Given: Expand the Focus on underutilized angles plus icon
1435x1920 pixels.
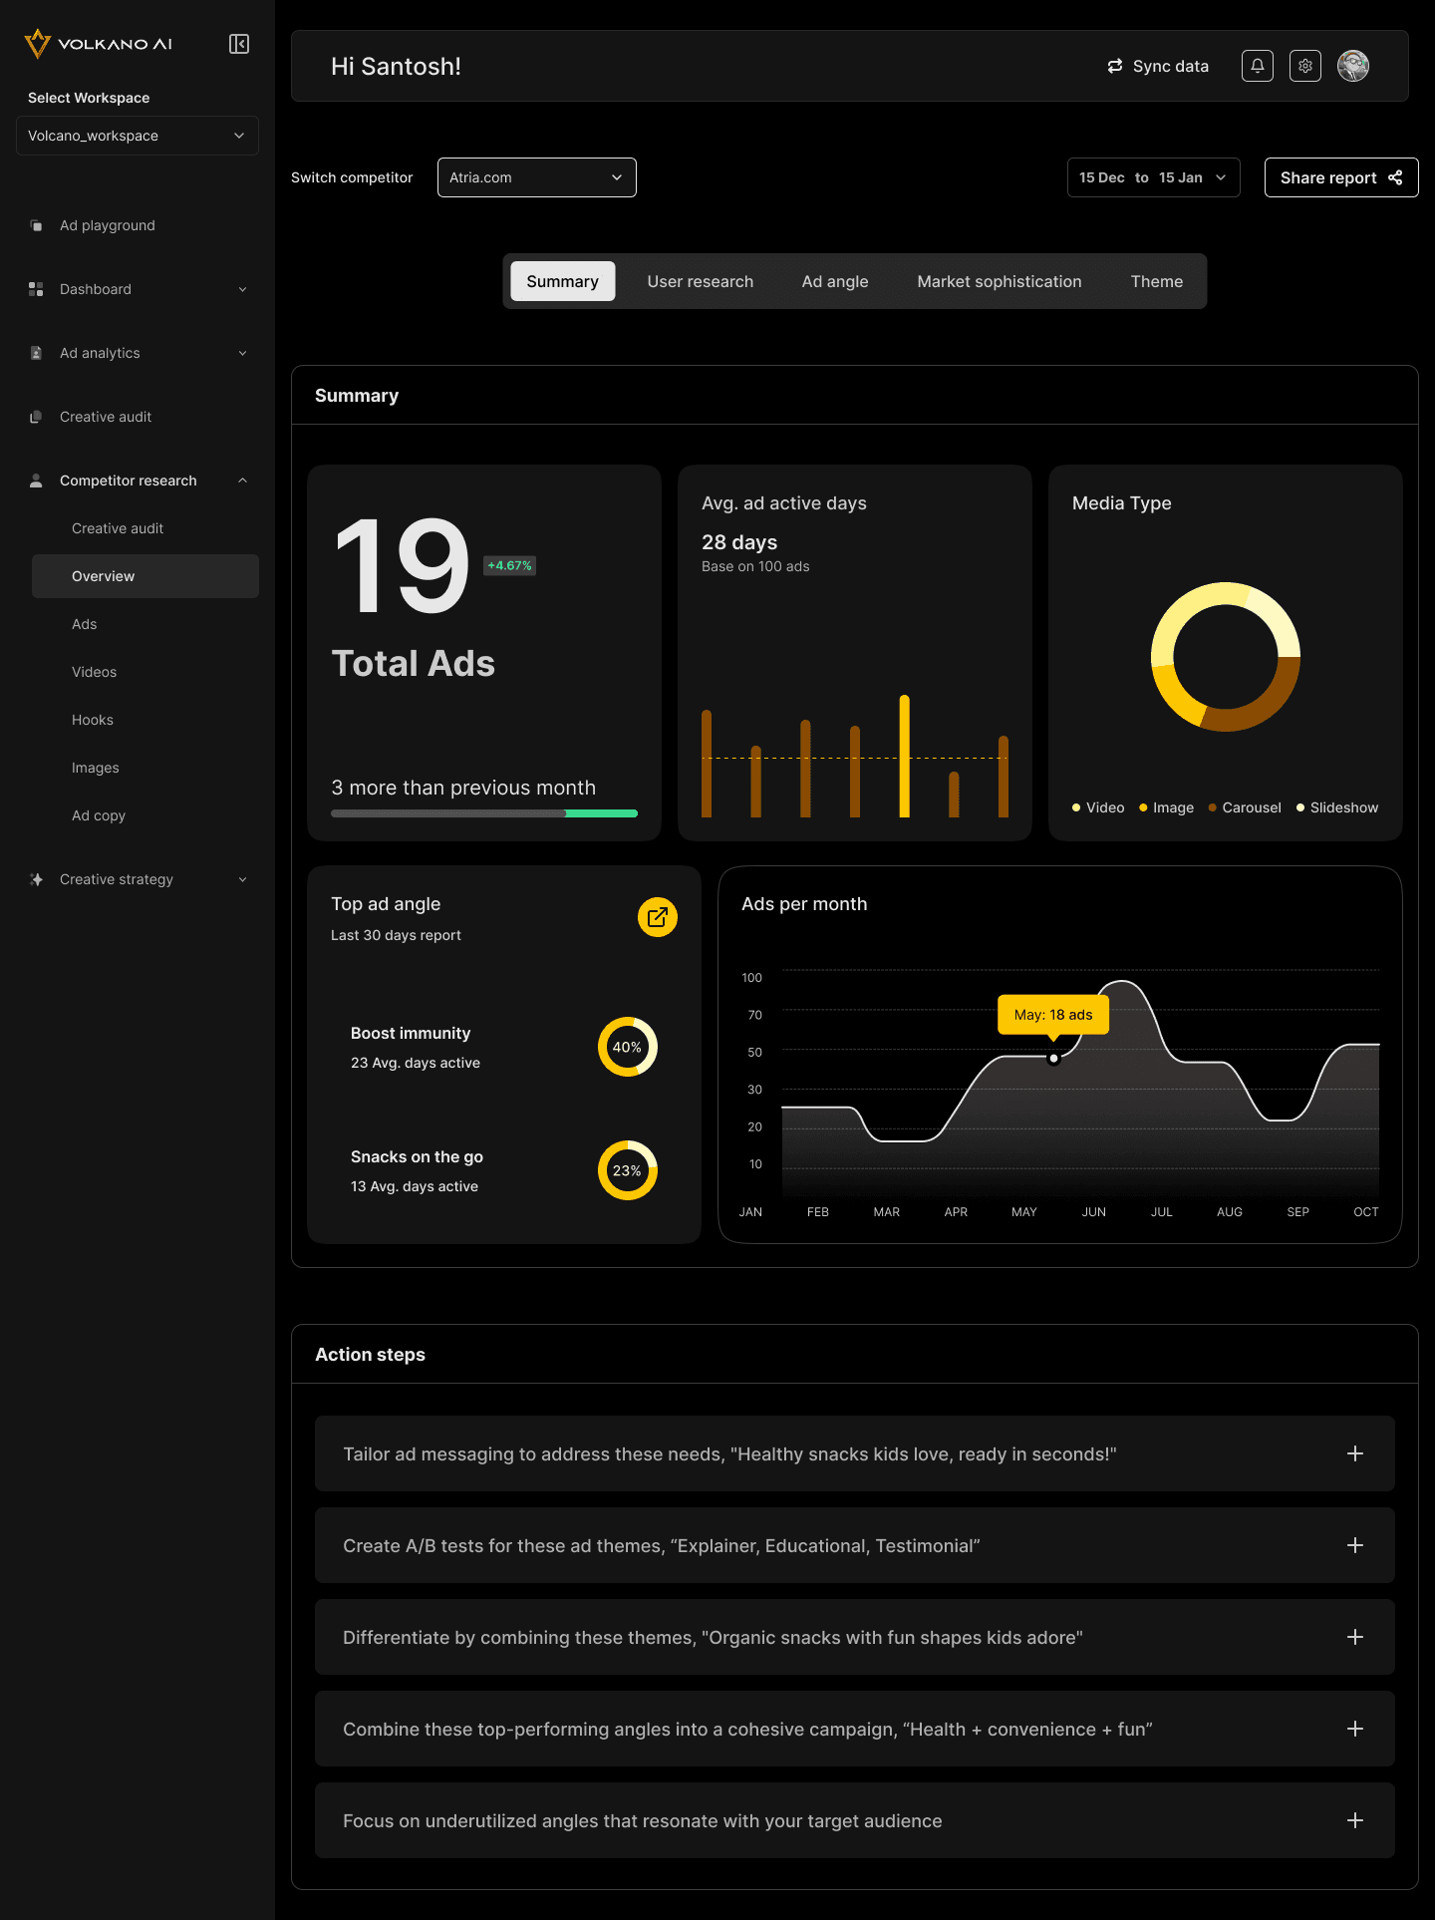Looking at the screenshot, I should click(1355, 1820).
